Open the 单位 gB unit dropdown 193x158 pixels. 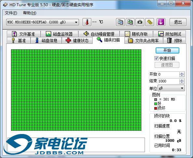click(171, 88)
